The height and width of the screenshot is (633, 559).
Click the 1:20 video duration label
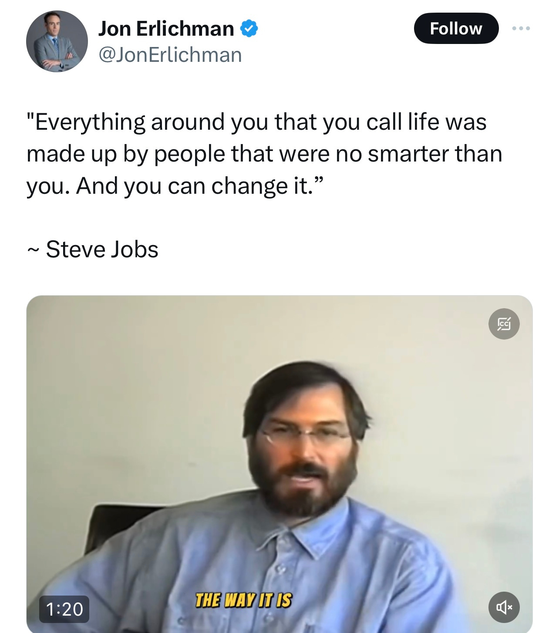coord(64,609)
